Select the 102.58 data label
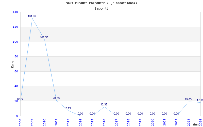 pos(44,37)
